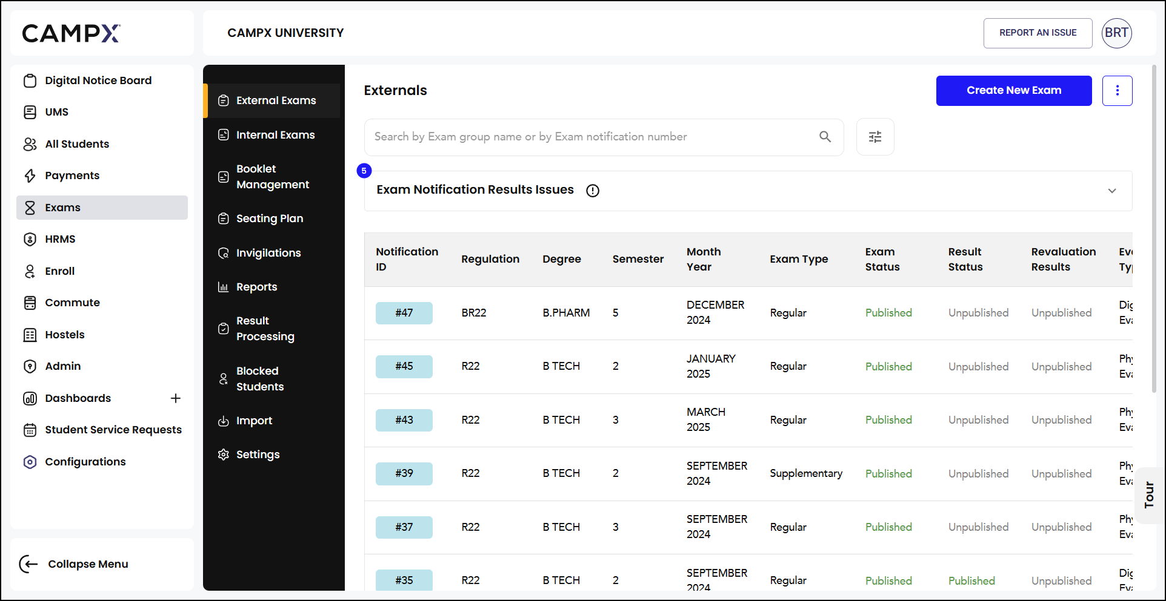This screenshot has height=601, width=1166.
Task: Click the Result Status column header
Action: click(x=965, y=259)
